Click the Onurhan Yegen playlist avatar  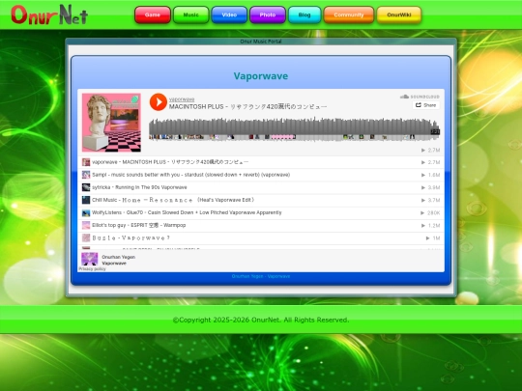coord(90,260)
